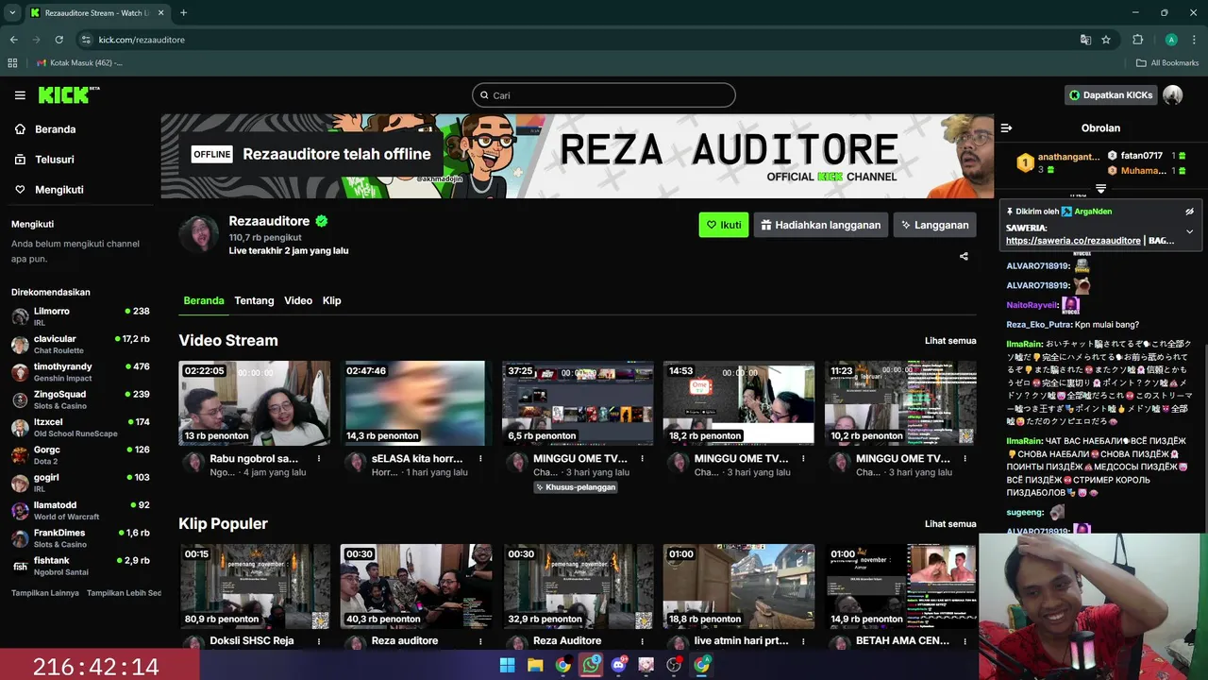Switch to the Video tab

point(298,300)
